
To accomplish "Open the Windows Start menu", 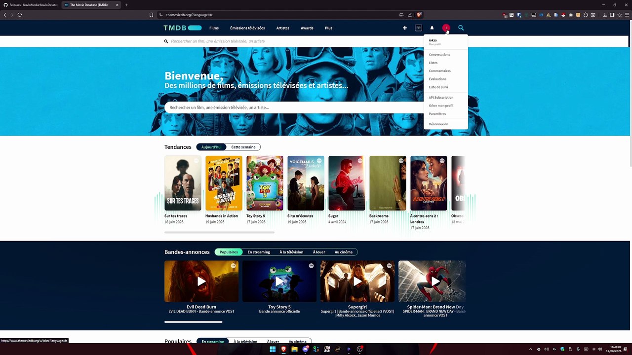I will tap(272, 349).
